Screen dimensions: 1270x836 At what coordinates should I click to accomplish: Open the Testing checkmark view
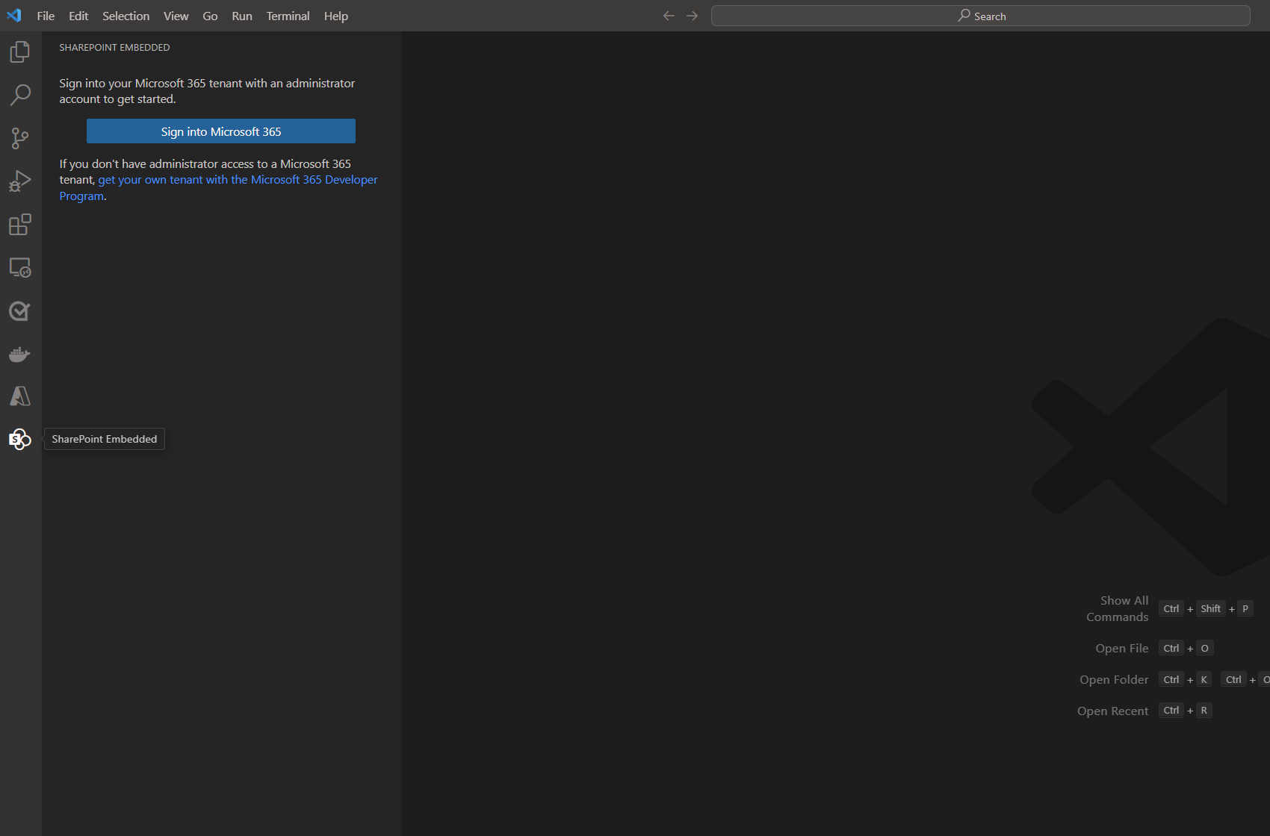coord(20,311)
